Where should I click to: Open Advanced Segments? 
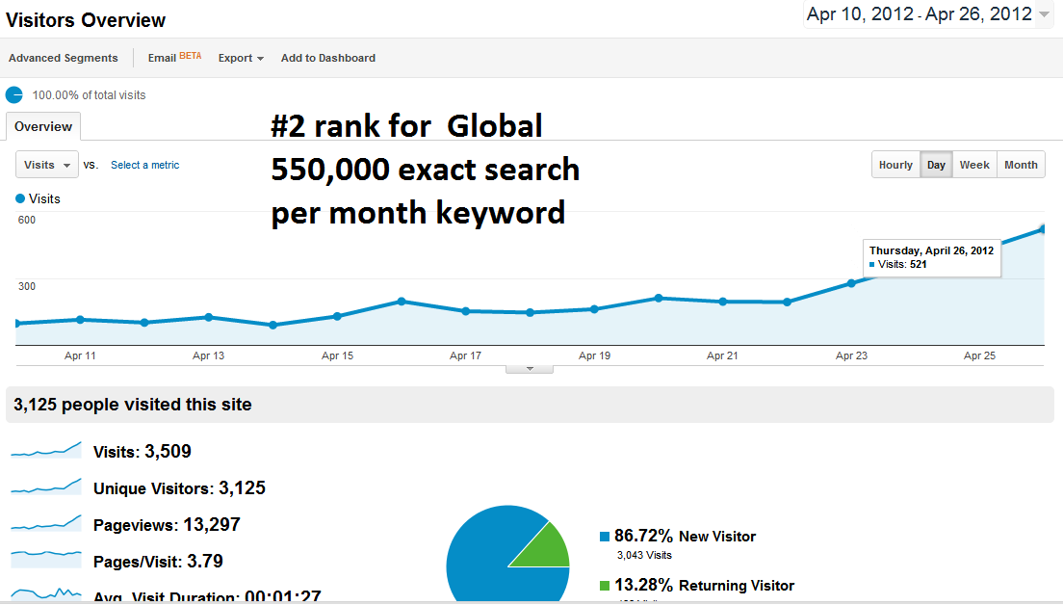click(63, 59)
